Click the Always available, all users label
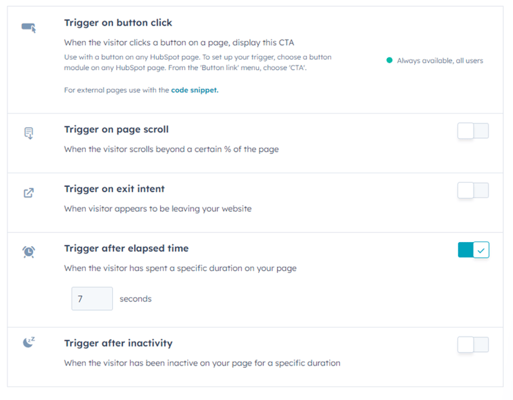Screen dimensions: 513x400 pos(440,61)
